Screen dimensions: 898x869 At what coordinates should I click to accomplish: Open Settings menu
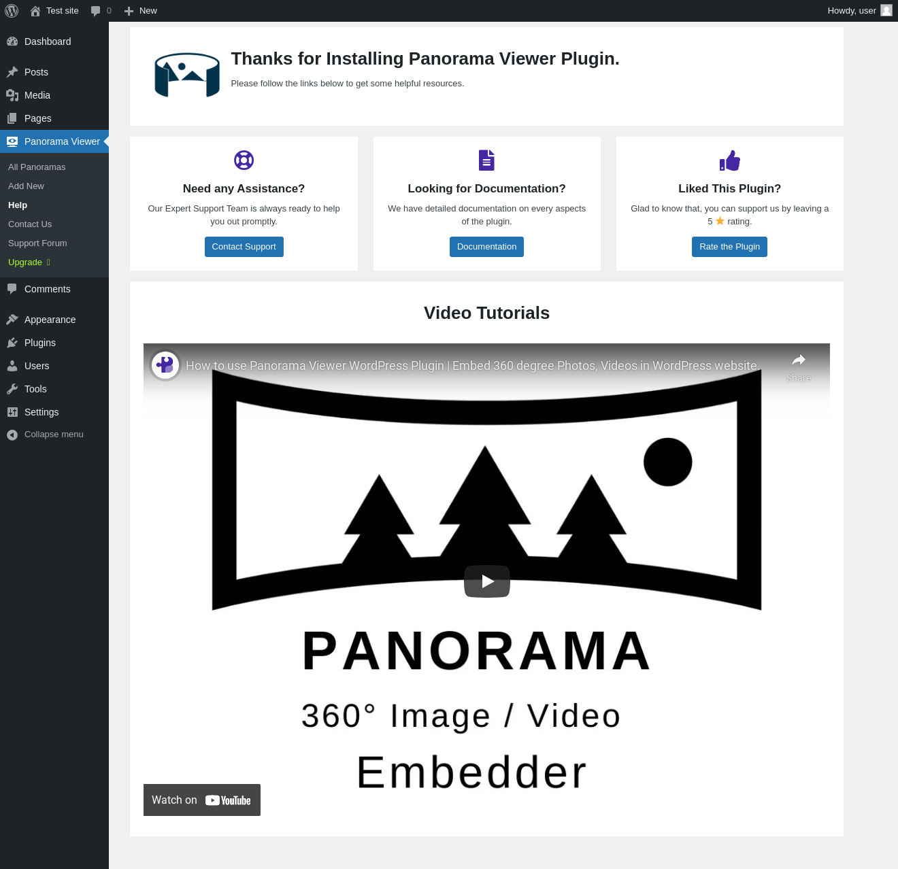pyautogui.click(x=54, y=412)
